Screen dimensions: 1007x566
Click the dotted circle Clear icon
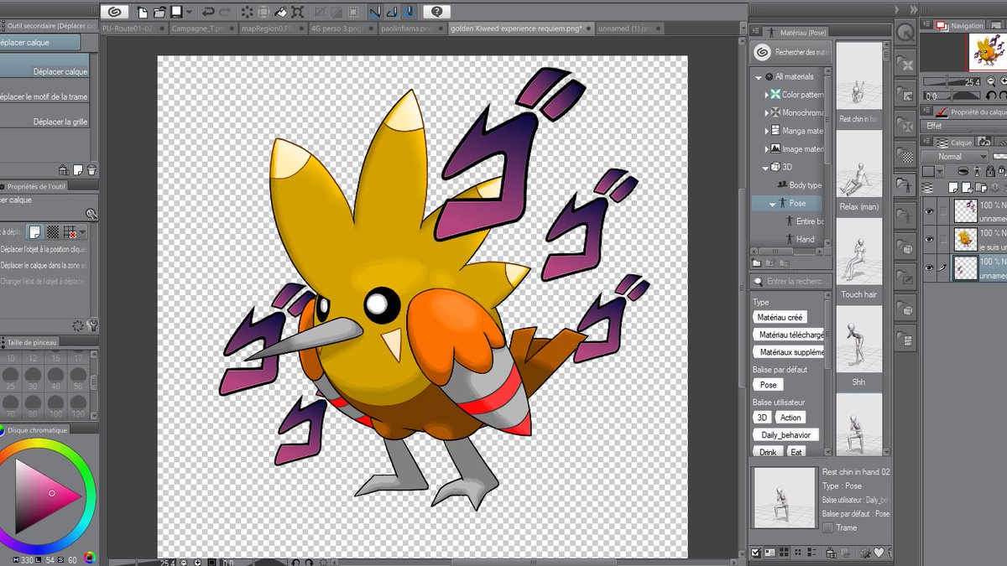coord(248,12)
